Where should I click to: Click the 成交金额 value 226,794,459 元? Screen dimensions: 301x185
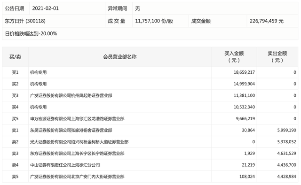coord(267,21)
